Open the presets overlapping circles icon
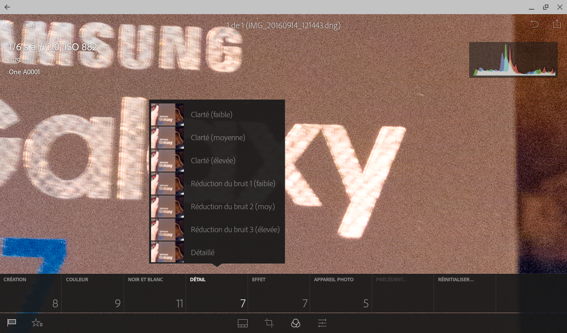 [295, 323]
